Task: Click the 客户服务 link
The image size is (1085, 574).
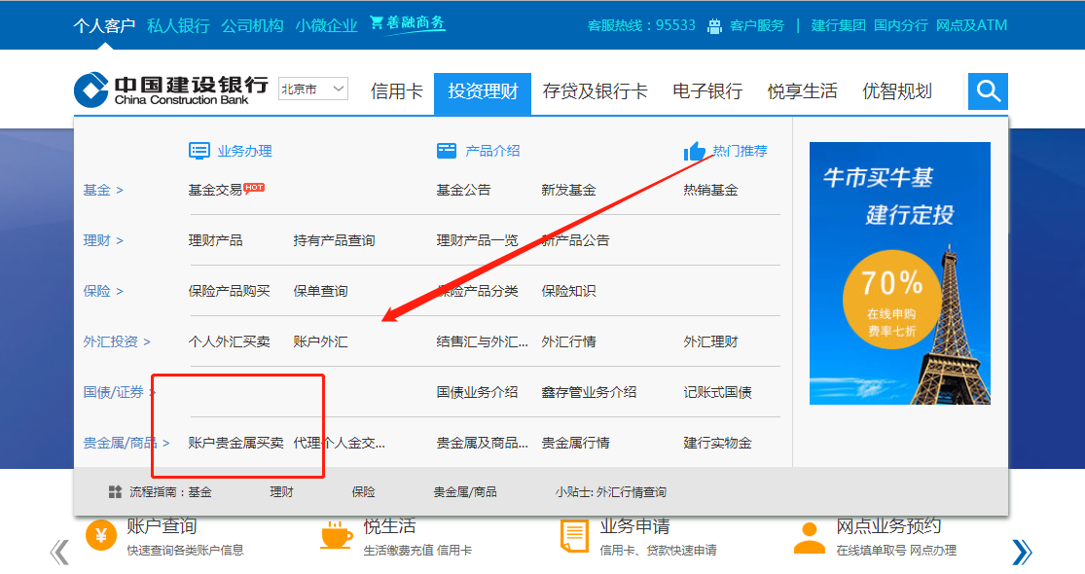Action: tap(757, 25)
